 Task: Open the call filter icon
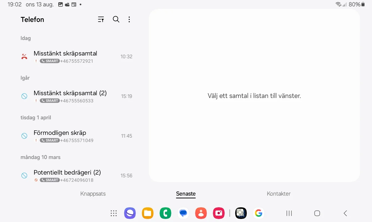coord(101,19)
